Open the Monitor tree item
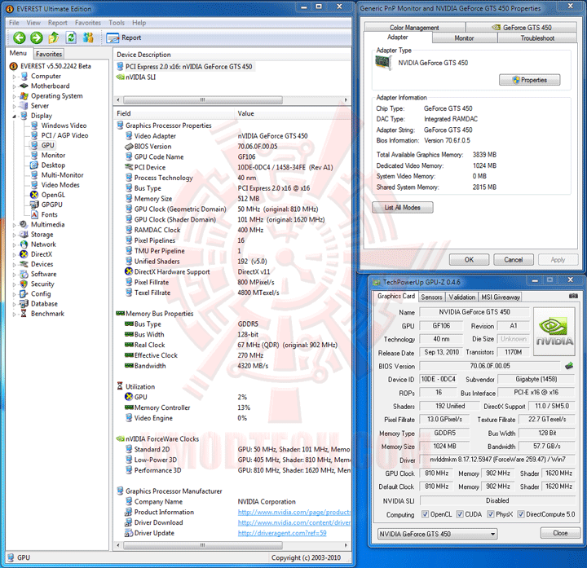Image resolution: width=587 pixels, height=568 pixels. [48, 156]
